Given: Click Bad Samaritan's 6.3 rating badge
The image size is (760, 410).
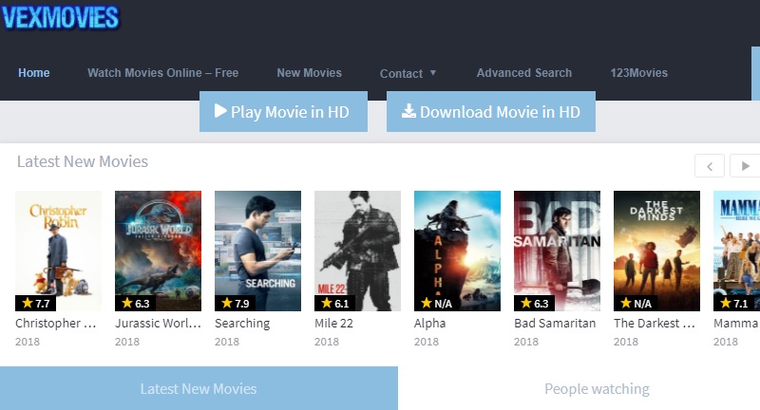Looking at the screenshot, I should coord(534,303).
